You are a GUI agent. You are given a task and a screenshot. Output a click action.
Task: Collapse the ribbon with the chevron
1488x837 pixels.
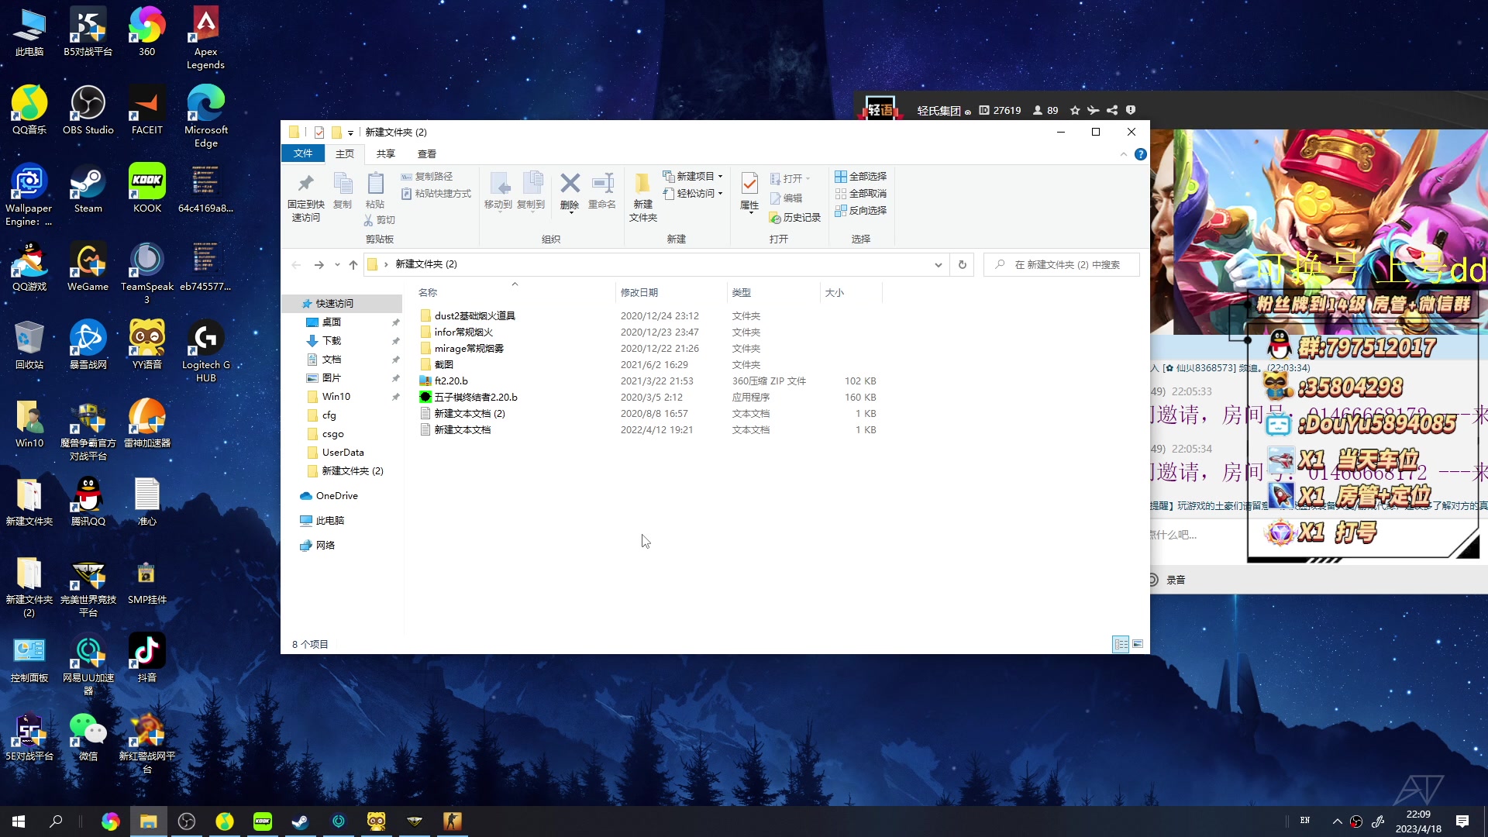[1124, 154]
